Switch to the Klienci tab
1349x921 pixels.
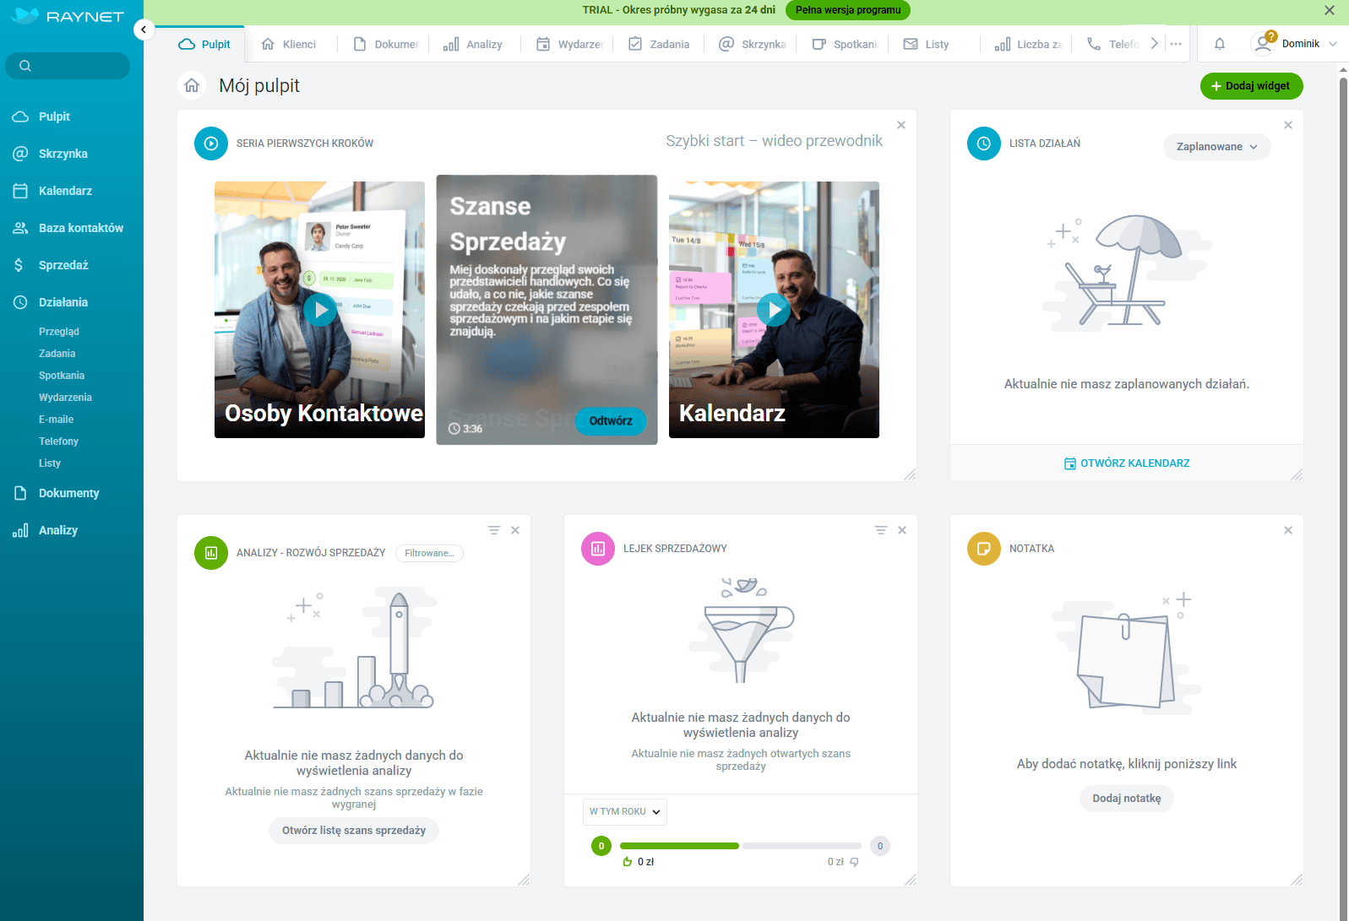[289, 44]
